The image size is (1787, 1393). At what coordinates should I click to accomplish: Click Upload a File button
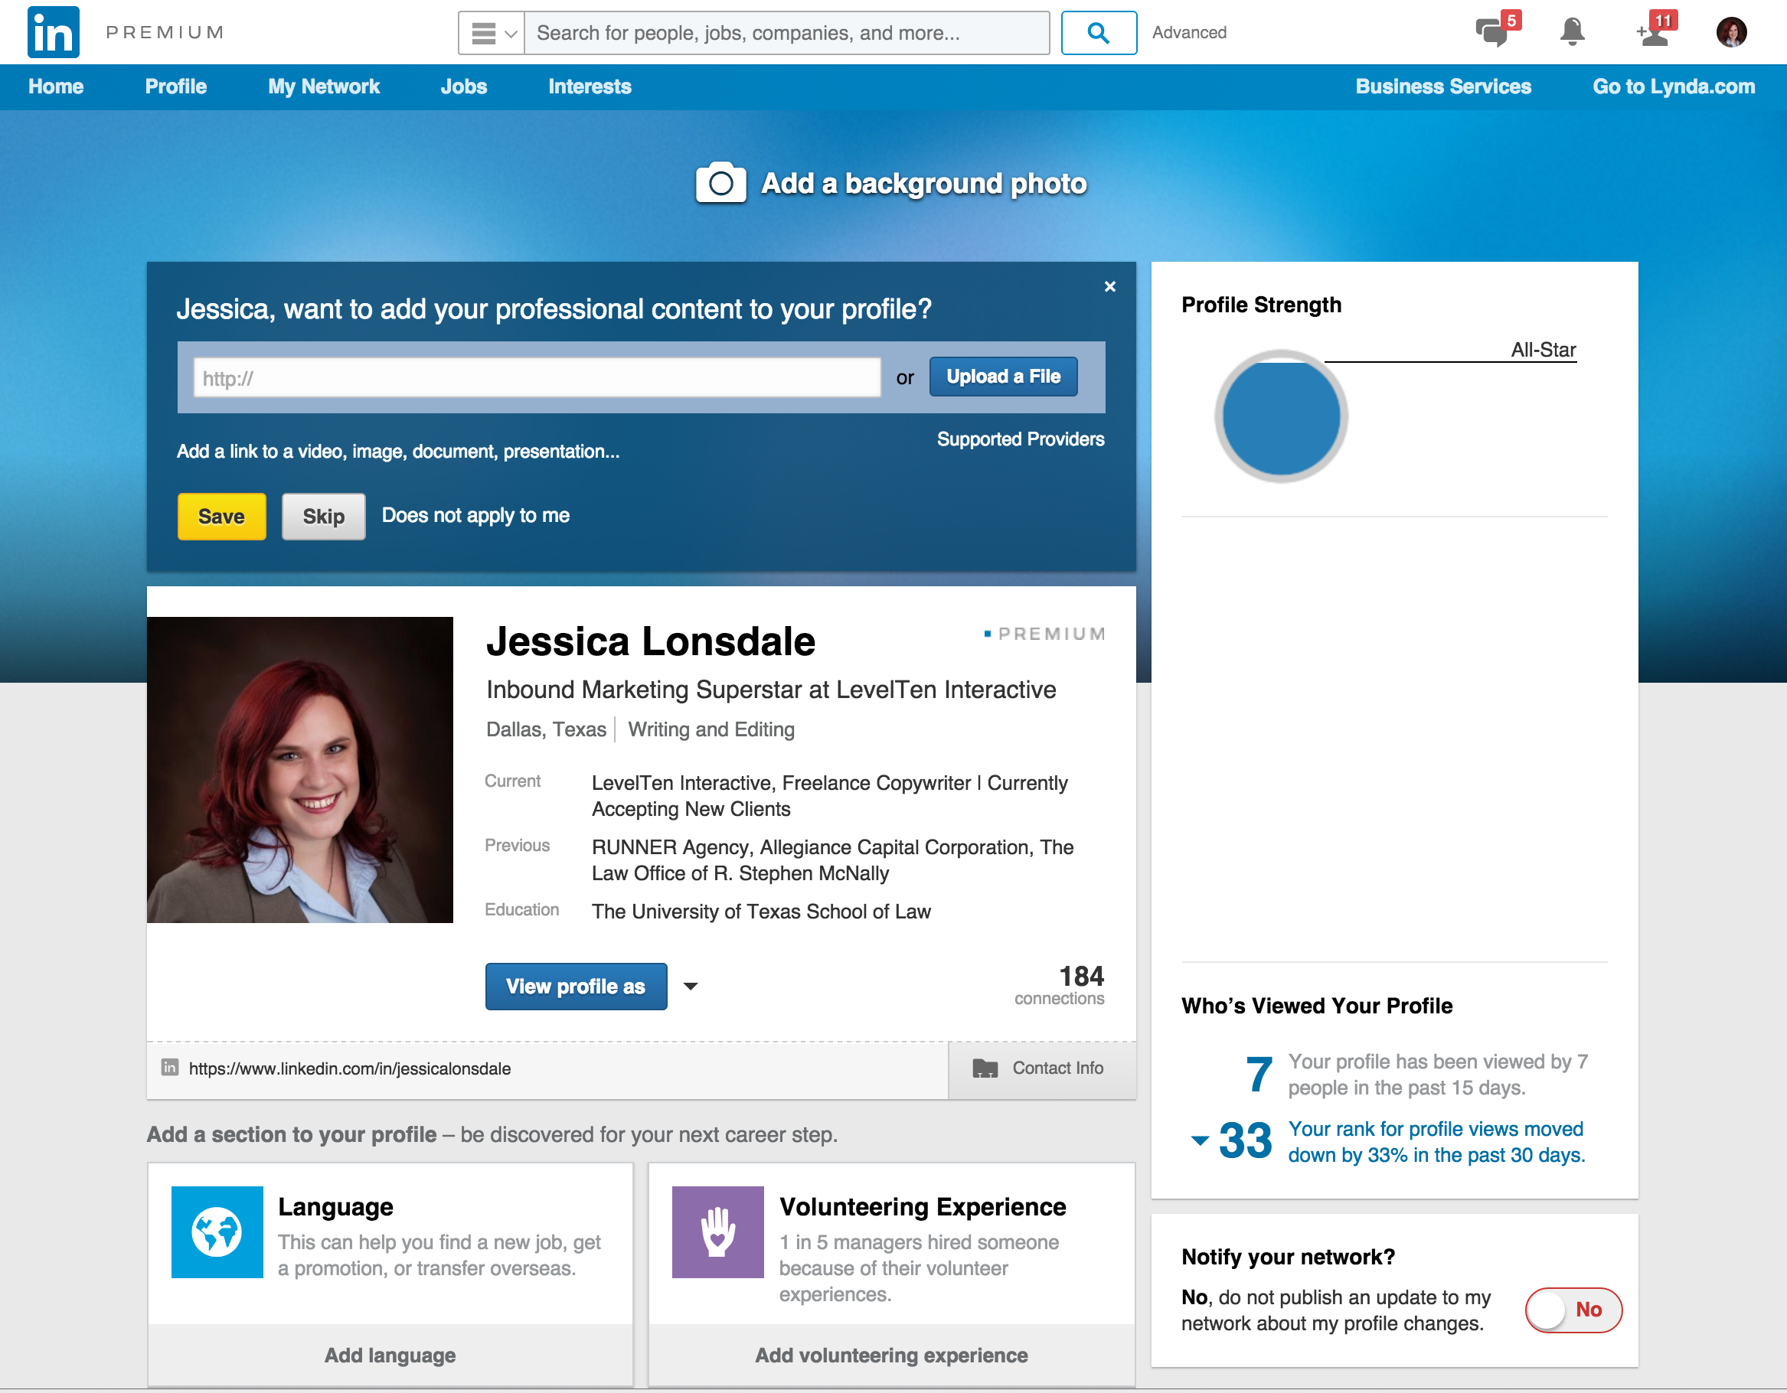click(1003, 377)
